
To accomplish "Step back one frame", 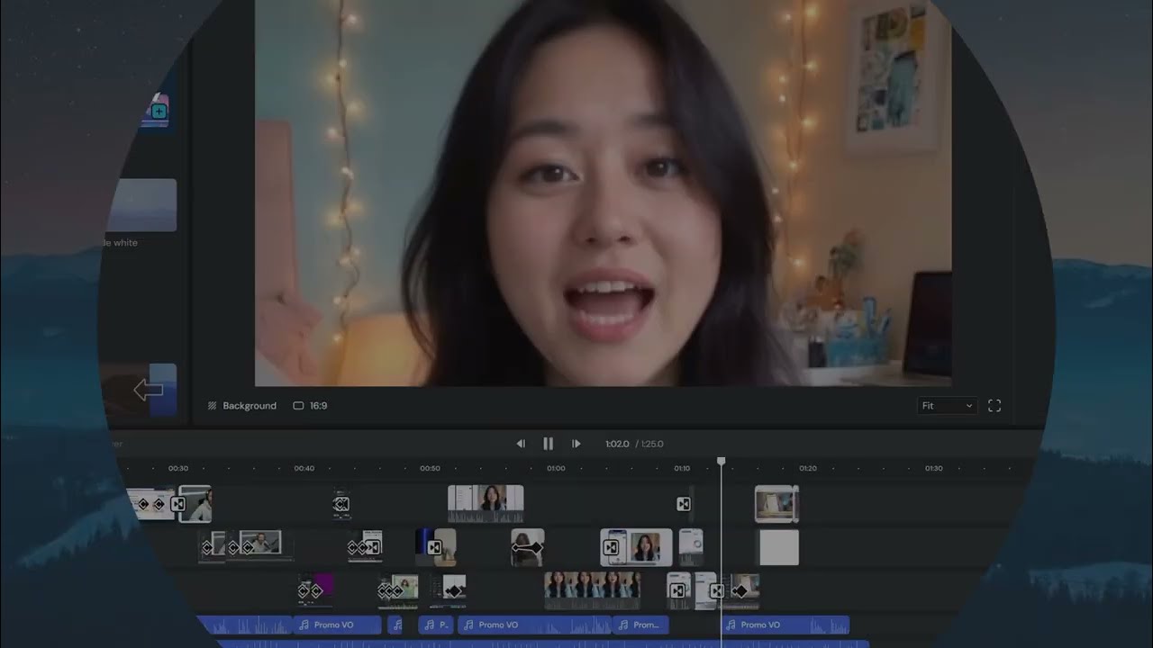I will [x=521, y=444].
